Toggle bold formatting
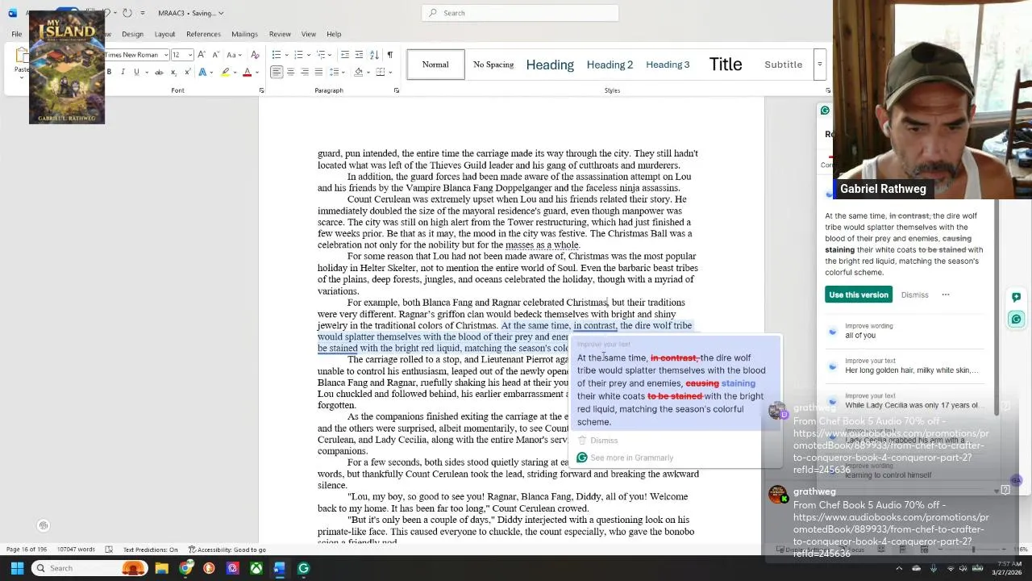The width and height of the screenshot is (1032, 581). [x=109, y=72]
